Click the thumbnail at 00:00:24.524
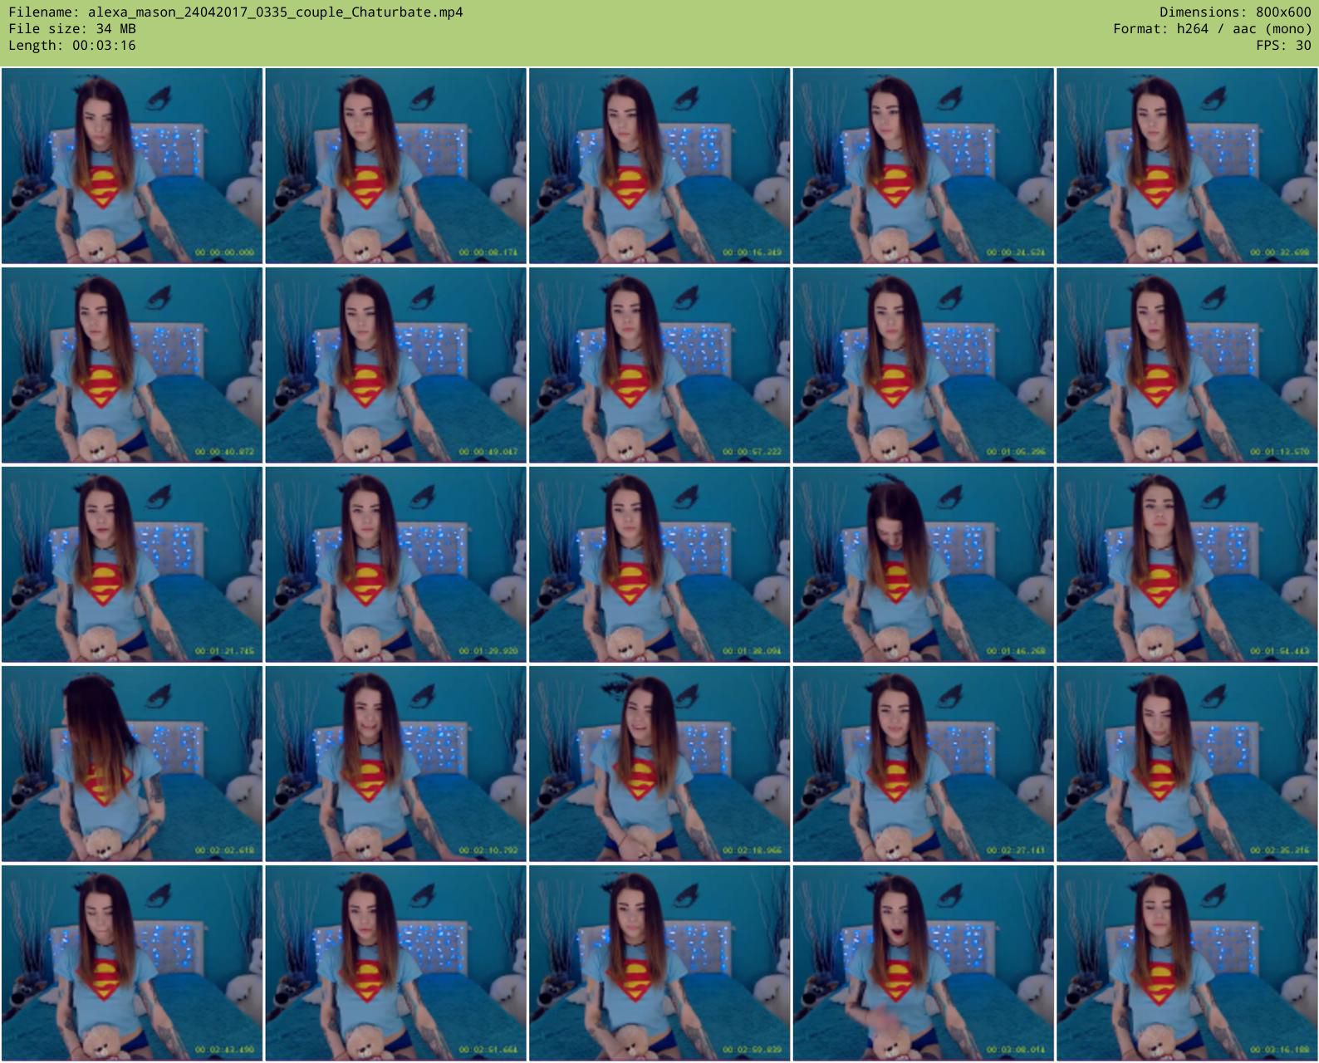 coord(924,166)
